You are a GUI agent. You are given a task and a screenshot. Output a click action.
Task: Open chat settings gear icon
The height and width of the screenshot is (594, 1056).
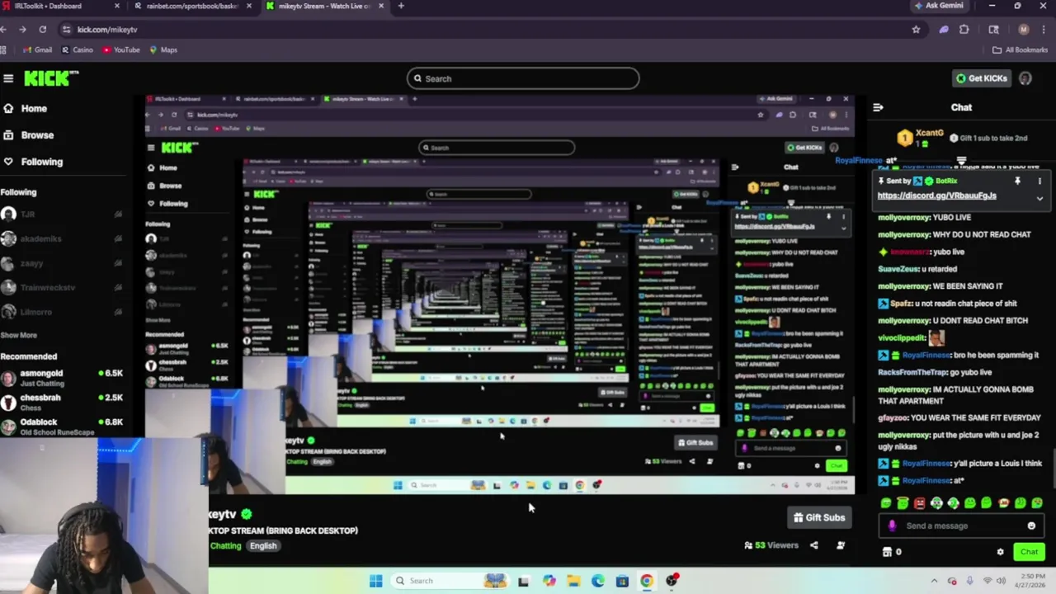tap(1000, 552)
